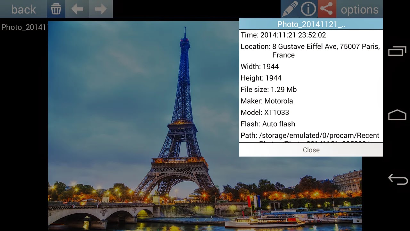Go to previous photo with left arrow
Screen dimensions: 410x231
(77, 9)
